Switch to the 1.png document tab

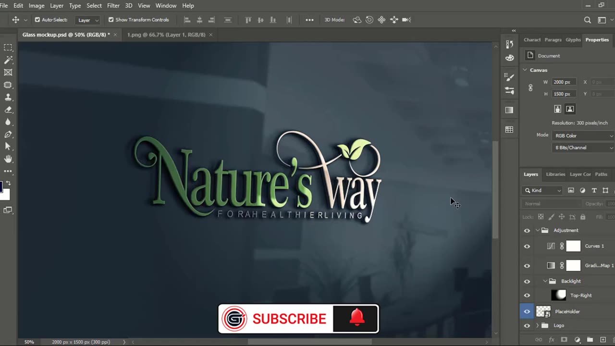[x=166, y=35]
